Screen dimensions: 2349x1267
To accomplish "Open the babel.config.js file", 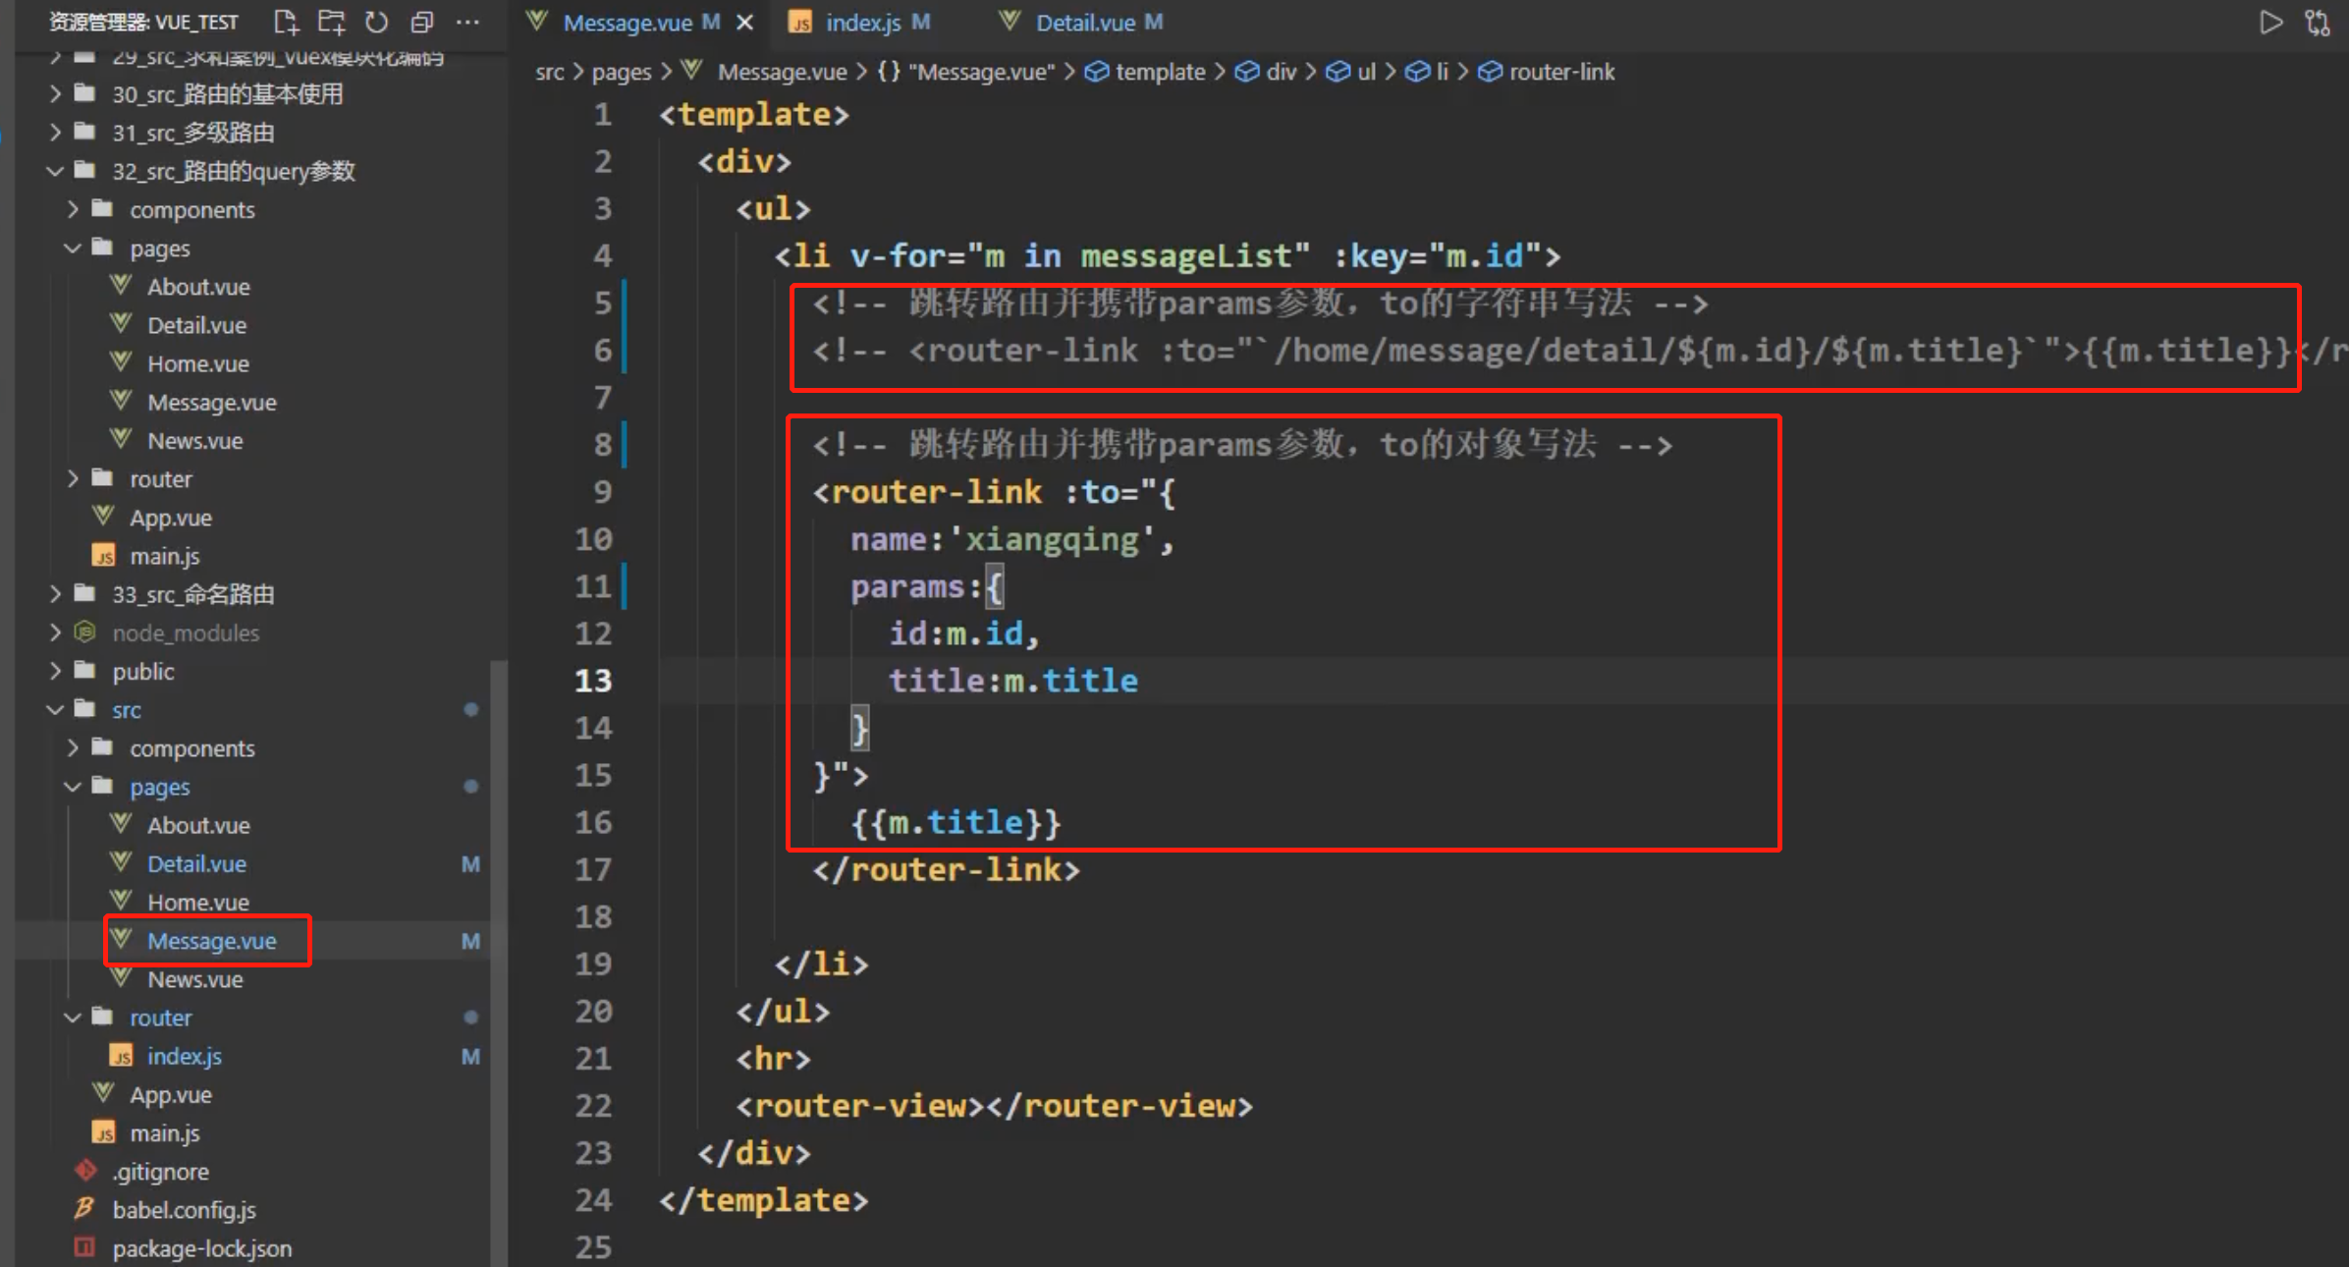I will [x=184, y=1210].
